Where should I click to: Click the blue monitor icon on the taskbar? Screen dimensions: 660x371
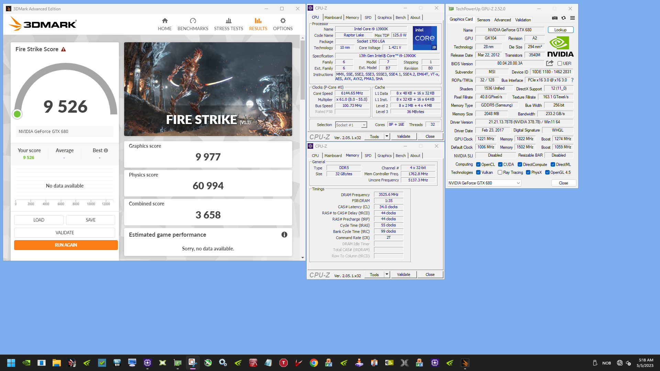pyautogui.click(x=132, y=363)
